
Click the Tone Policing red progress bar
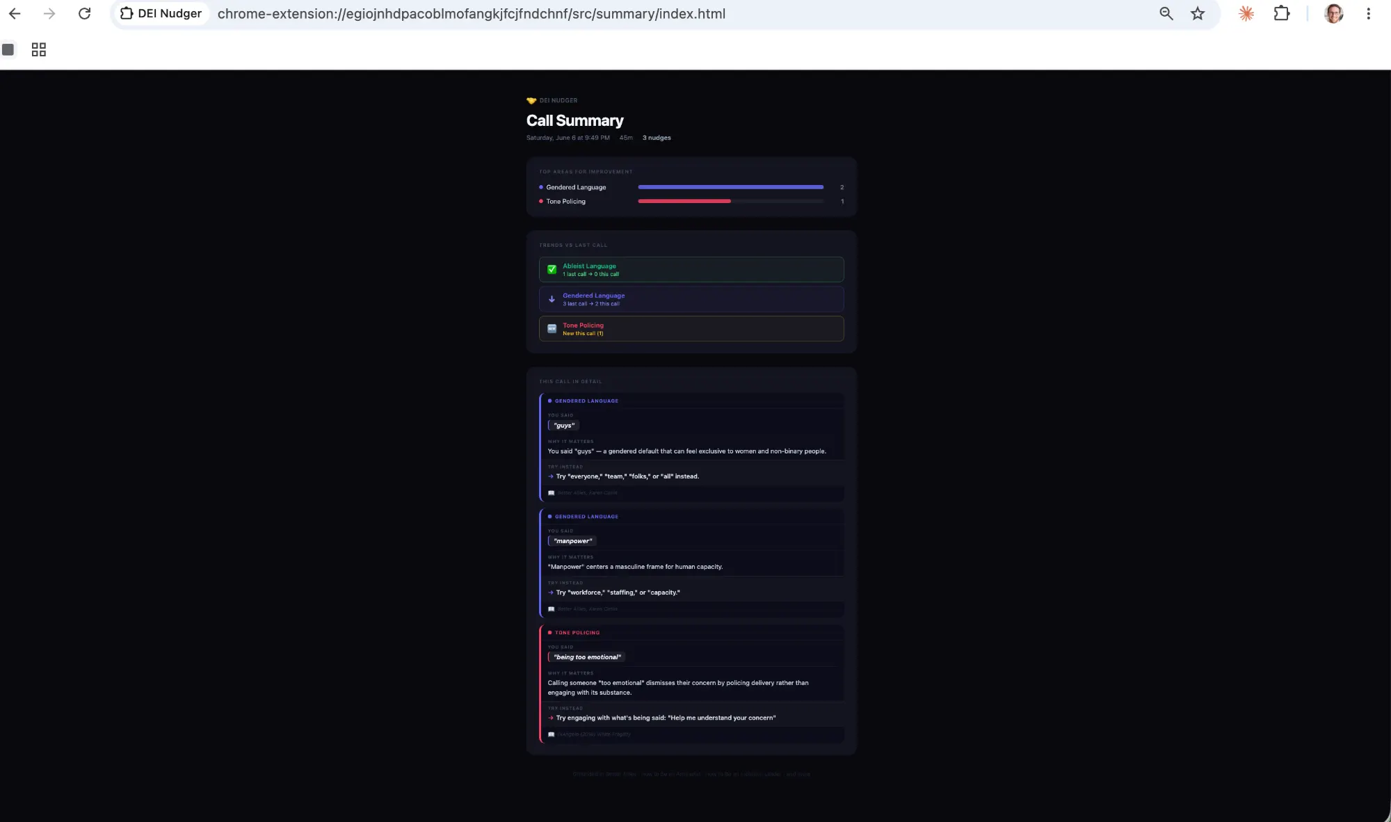pos(684,202)
